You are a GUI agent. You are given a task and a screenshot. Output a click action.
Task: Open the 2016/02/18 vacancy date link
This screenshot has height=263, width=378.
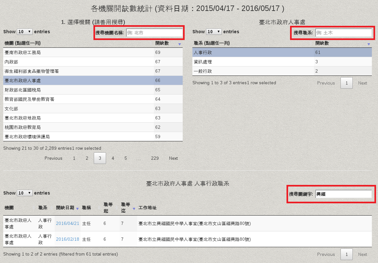pyautogui.click(x=67, y=239)
